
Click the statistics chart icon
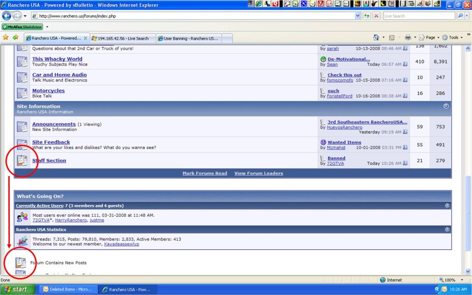(22, 241)
